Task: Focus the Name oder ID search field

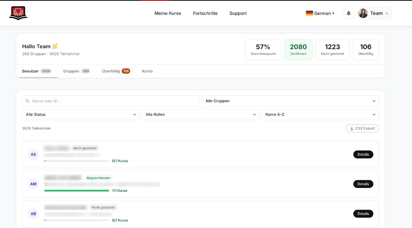Action: tap(111, 101)
